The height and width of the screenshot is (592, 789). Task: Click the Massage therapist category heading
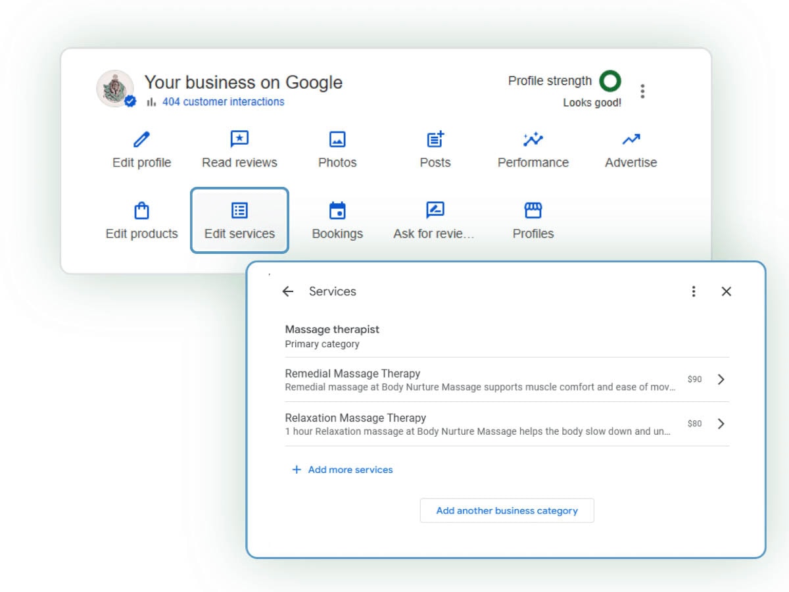(x=332, y=330)
